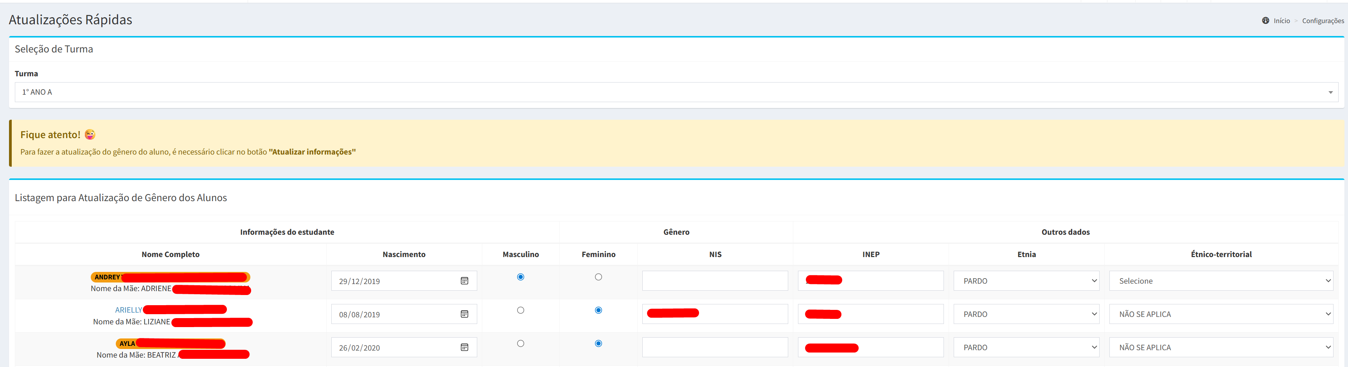1348x367 pixels.
Task: Click the ANDREY student name badge
Action: pyautogui.click(x=107, y=277)
